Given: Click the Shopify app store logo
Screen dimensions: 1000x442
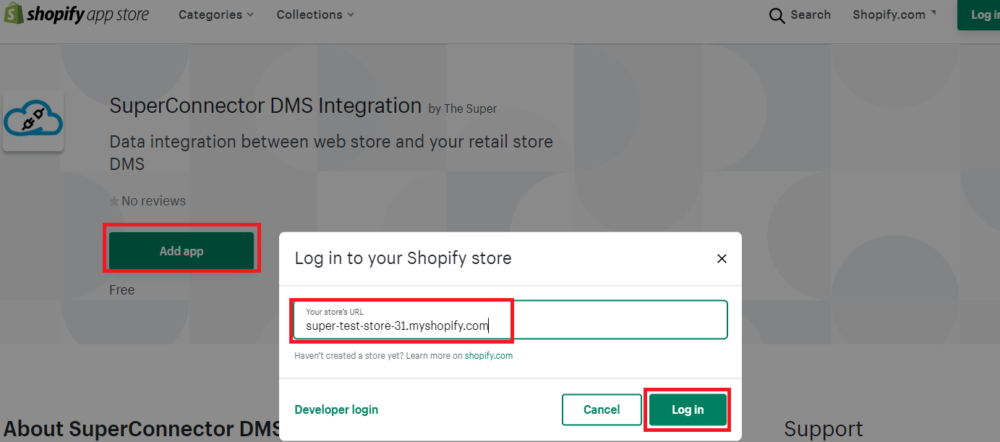Looking at the screenshot, I should 77,14.
